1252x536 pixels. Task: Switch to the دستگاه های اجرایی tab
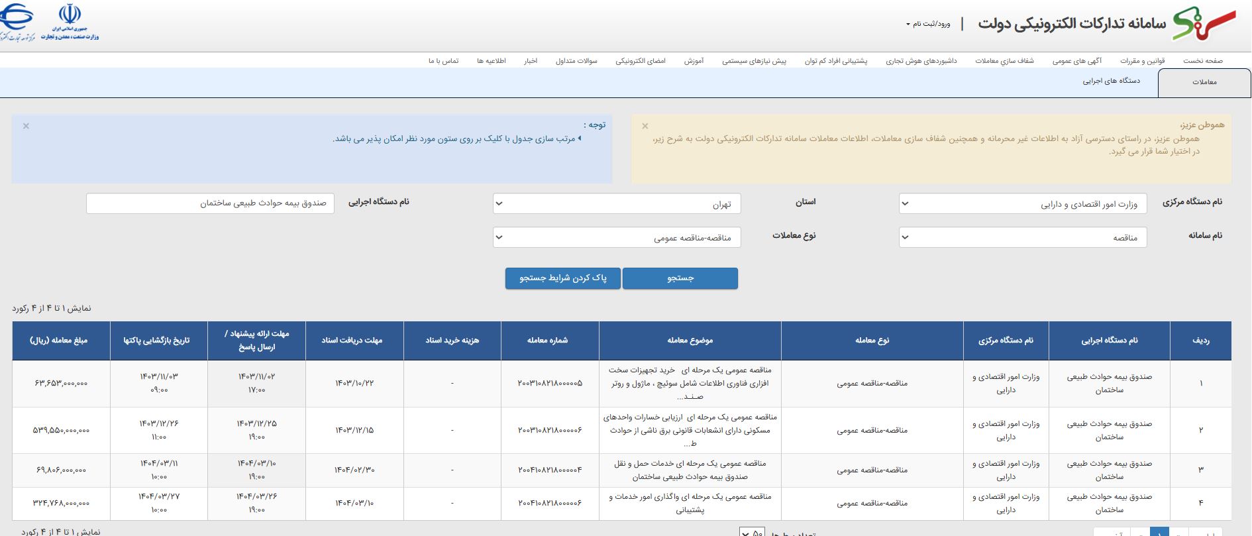1111,81
